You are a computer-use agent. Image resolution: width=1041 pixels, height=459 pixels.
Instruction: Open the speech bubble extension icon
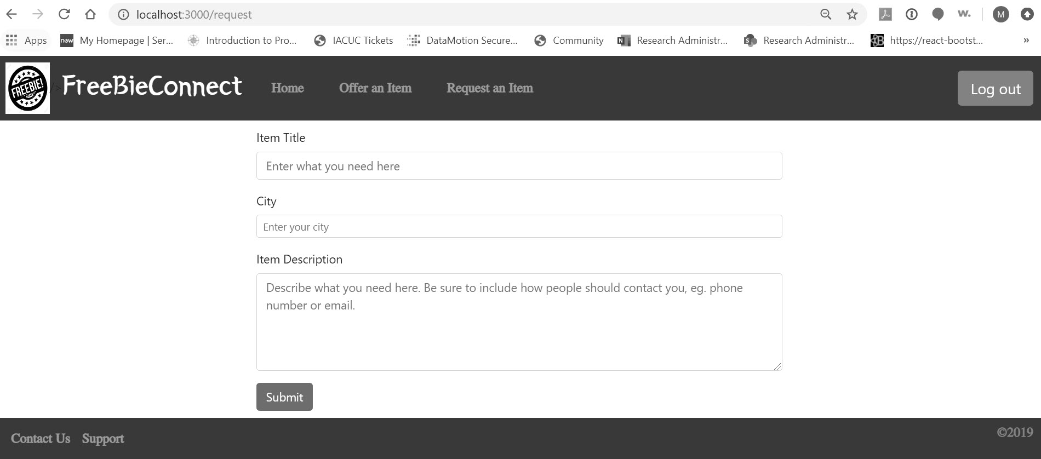(938, 15)
